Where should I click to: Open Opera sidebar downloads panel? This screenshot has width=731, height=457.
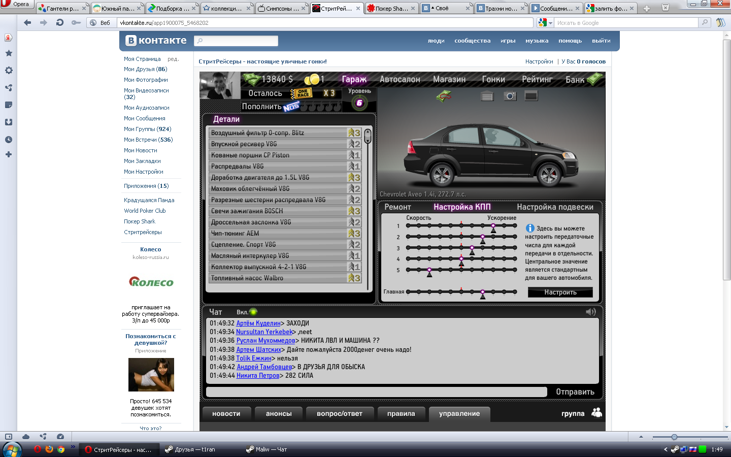click(9, 122)
